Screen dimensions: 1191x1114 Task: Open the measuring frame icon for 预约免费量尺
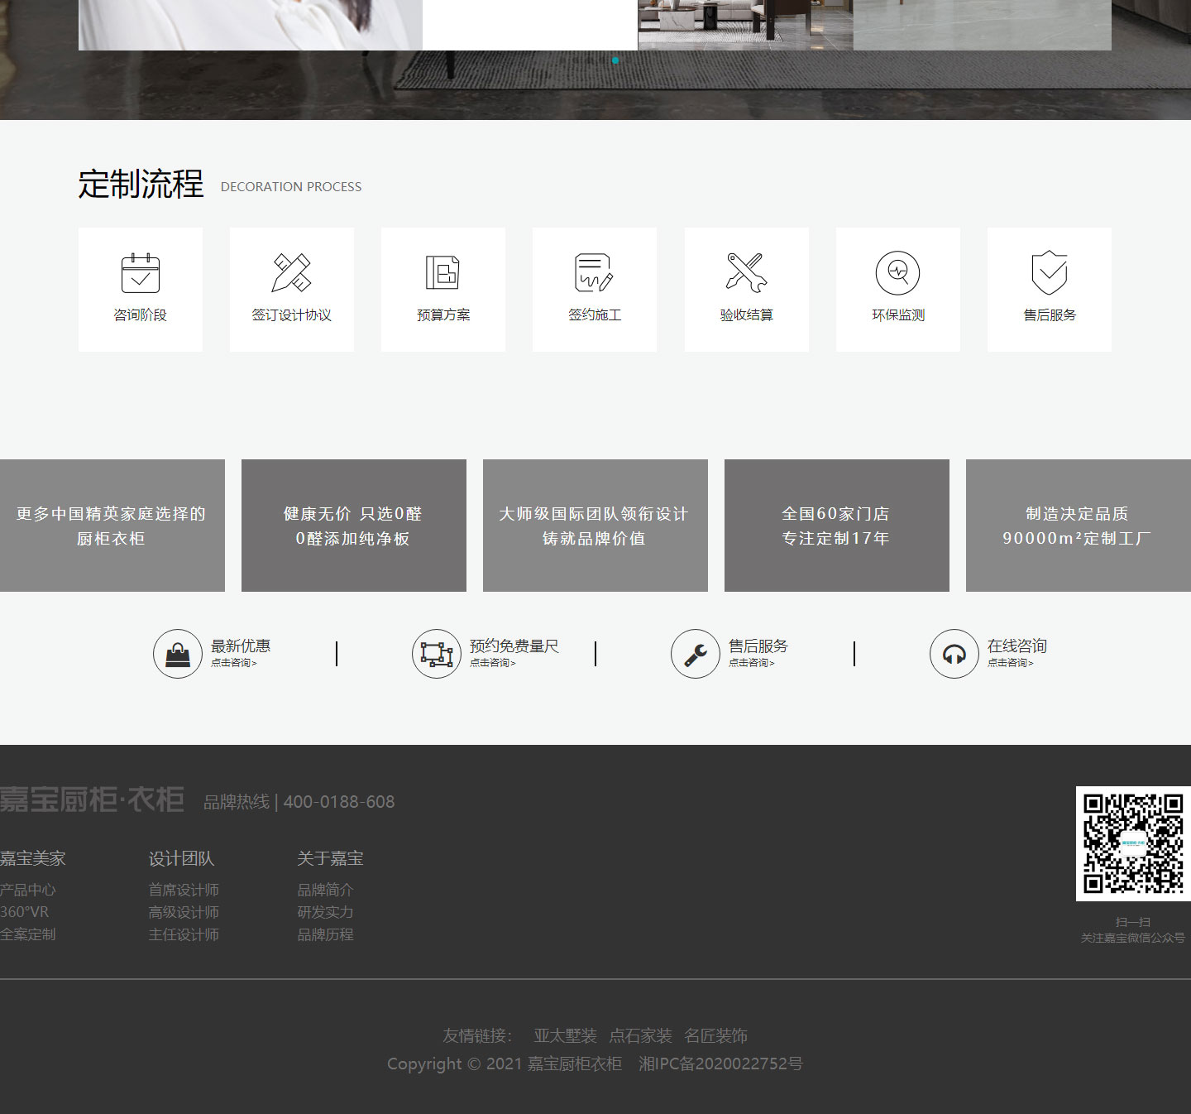pyautogui.click(x=437, y=654)
